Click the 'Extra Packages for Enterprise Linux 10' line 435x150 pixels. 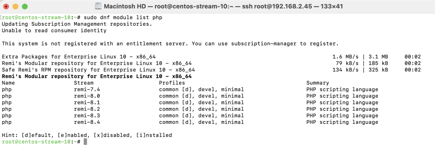[211, 57]
